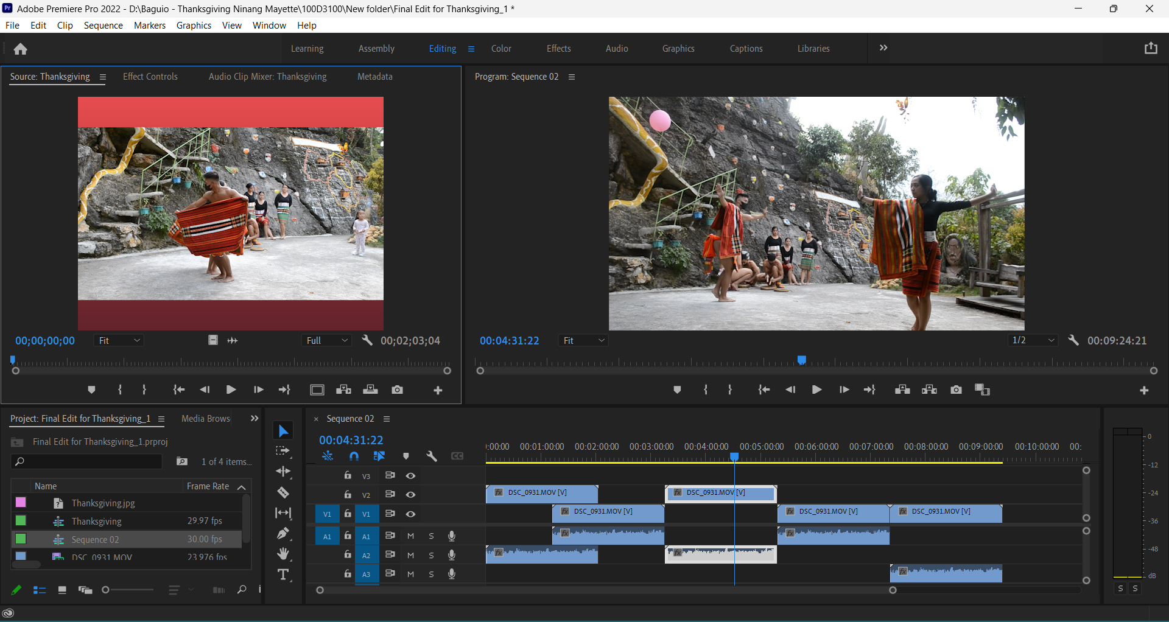Click the Home icon

(x=21, y=49)
